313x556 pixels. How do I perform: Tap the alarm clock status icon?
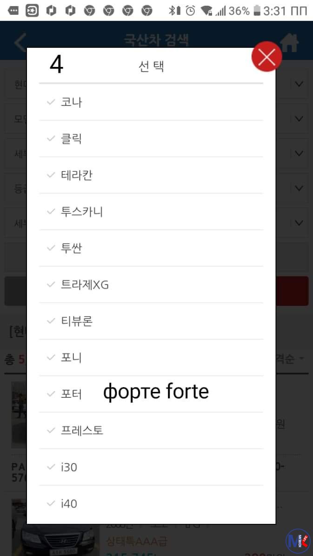coord(190,10)
